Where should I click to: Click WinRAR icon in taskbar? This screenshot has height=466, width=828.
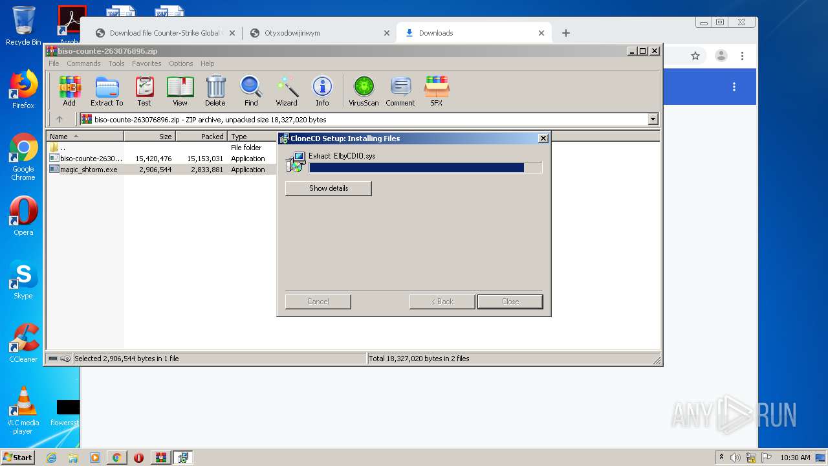click(x=160, y=458)
